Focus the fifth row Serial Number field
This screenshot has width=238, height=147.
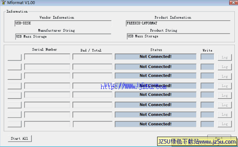(47, 95)
